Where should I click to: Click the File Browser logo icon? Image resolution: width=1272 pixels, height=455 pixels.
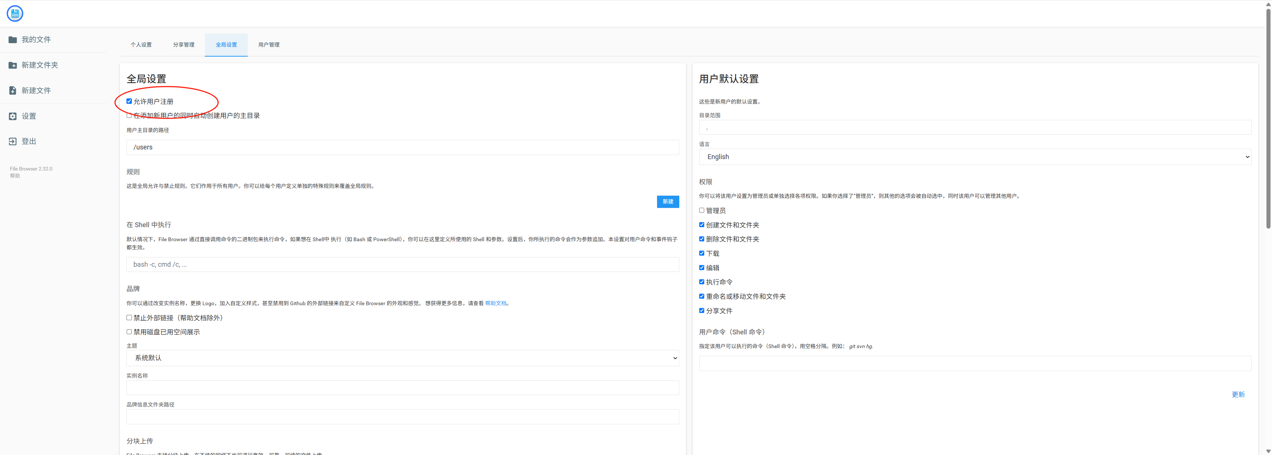click(x=15, y=13)
